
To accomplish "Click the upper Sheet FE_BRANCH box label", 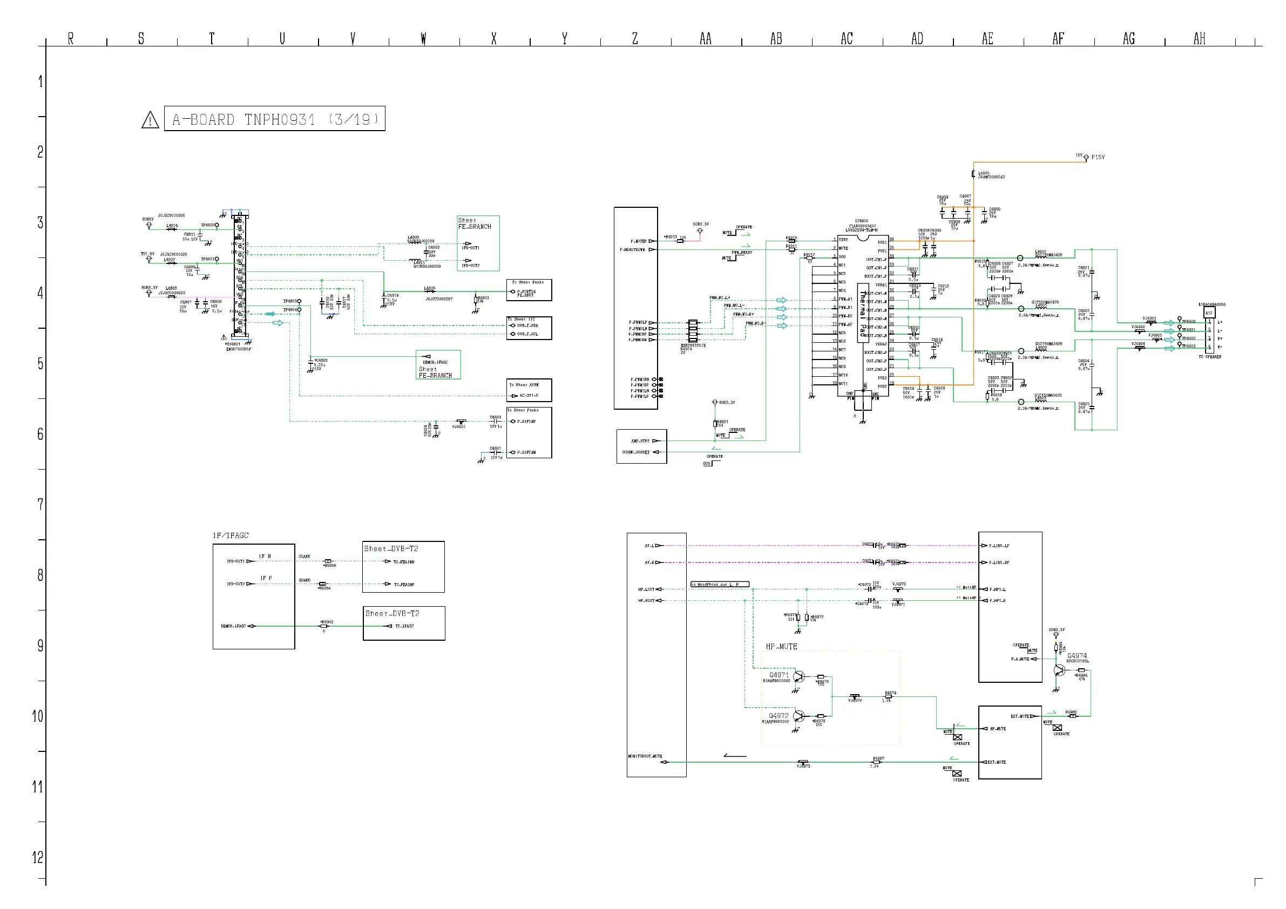I will pos(475,223).
